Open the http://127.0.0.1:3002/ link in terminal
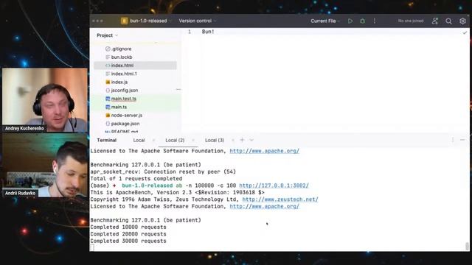Viewport: 472px width, 265px height. [x=274, y=185]
